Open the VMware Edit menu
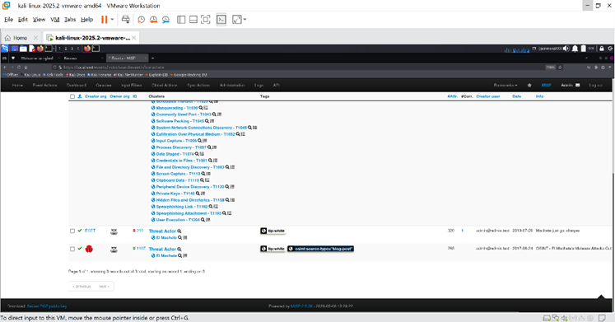Image resolution: width=615 pixels, height=322 pixels. click(x=23, y=19)
